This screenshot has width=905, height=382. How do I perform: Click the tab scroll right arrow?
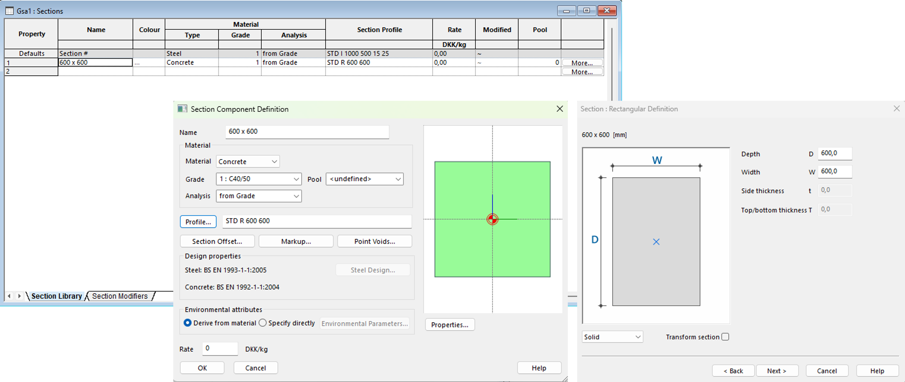click(x=20, y=296)
